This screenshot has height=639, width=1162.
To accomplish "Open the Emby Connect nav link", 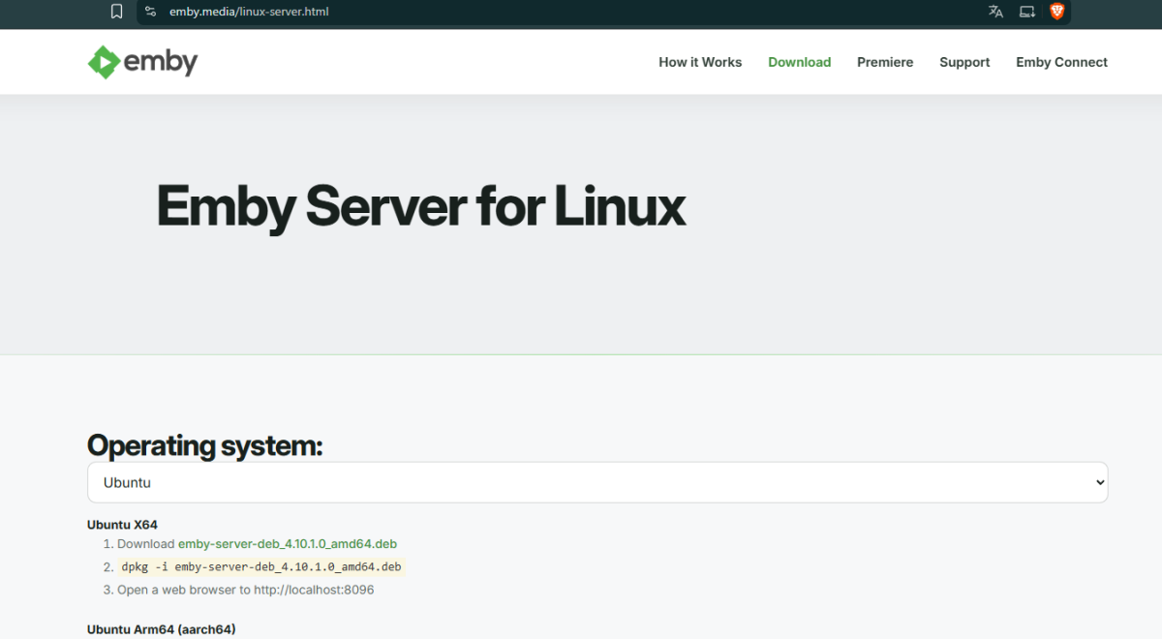I will pyautogui.click(x=1061, y=62).
